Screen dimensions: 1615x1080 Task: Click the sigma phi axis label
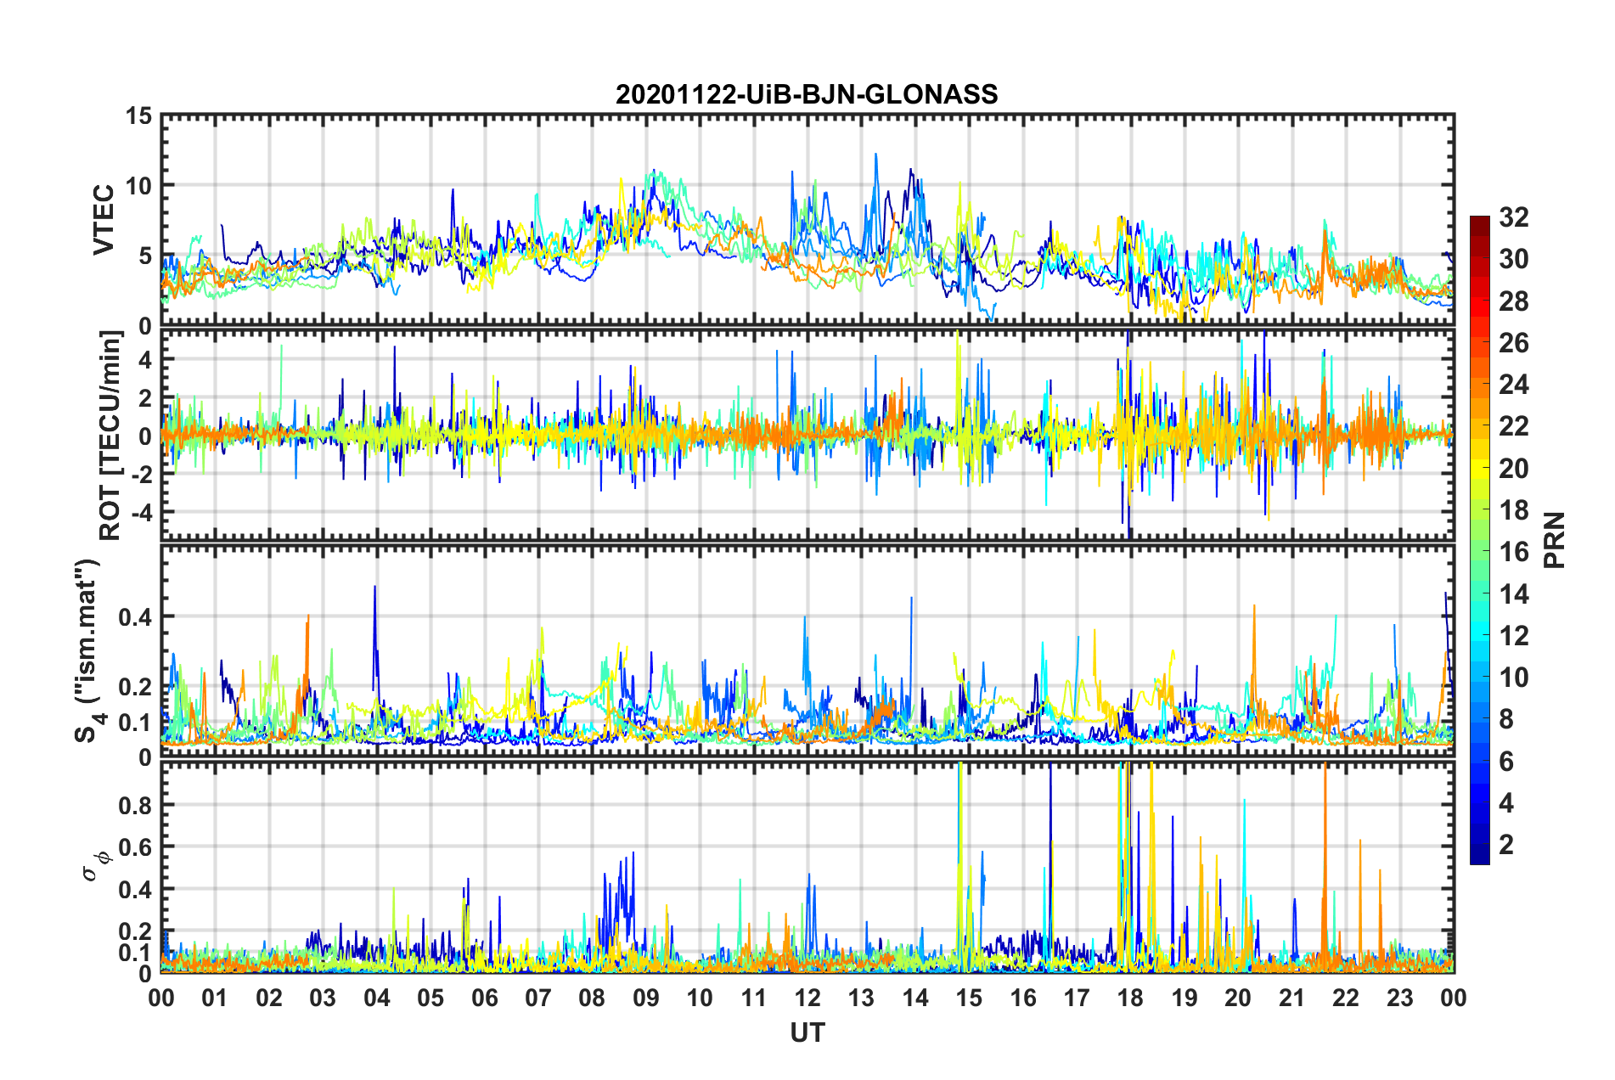[x=96, y=865]
